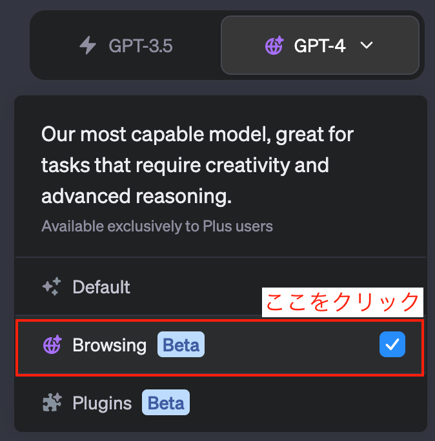Click the Beta badge next to Plugins
The width and height of the screenshot is (435, 441).
pos(166,402)
